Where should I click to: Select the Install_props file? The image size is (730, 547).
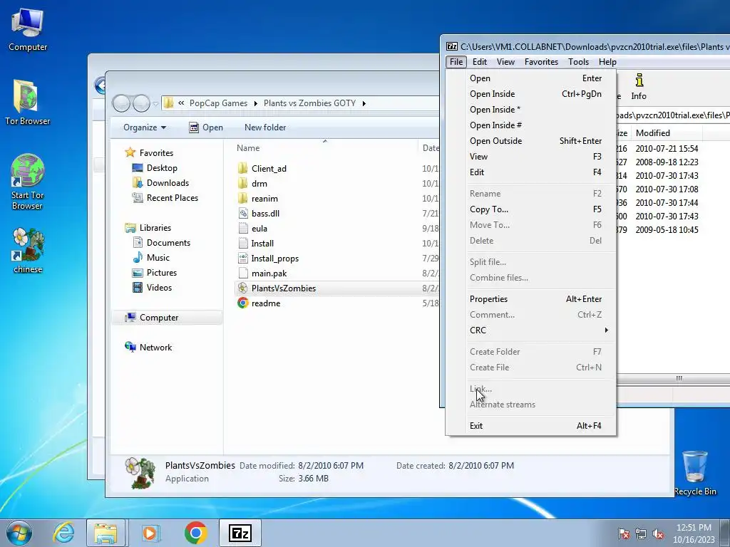tap(274, 258)
